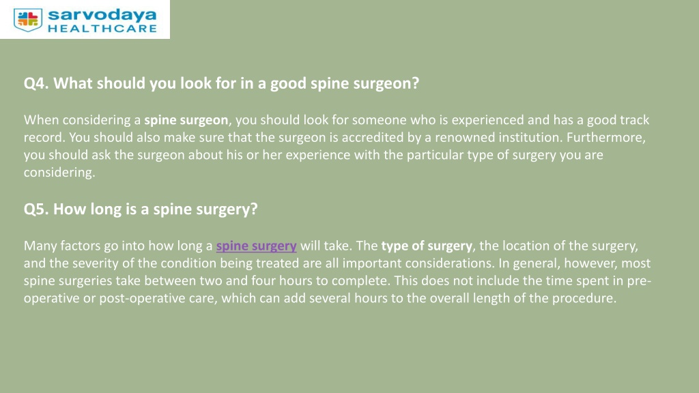Click the bold 'type of surgery' phrase
Viewport: 699px width, 393px height.
pyautogui.click(x=427, y=246)
